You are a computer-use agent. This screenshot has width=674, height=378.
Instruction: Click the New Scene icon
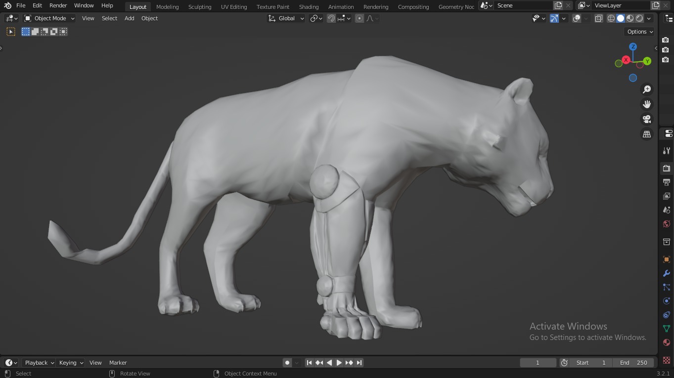pyautogui.click(x=558, y=5)
